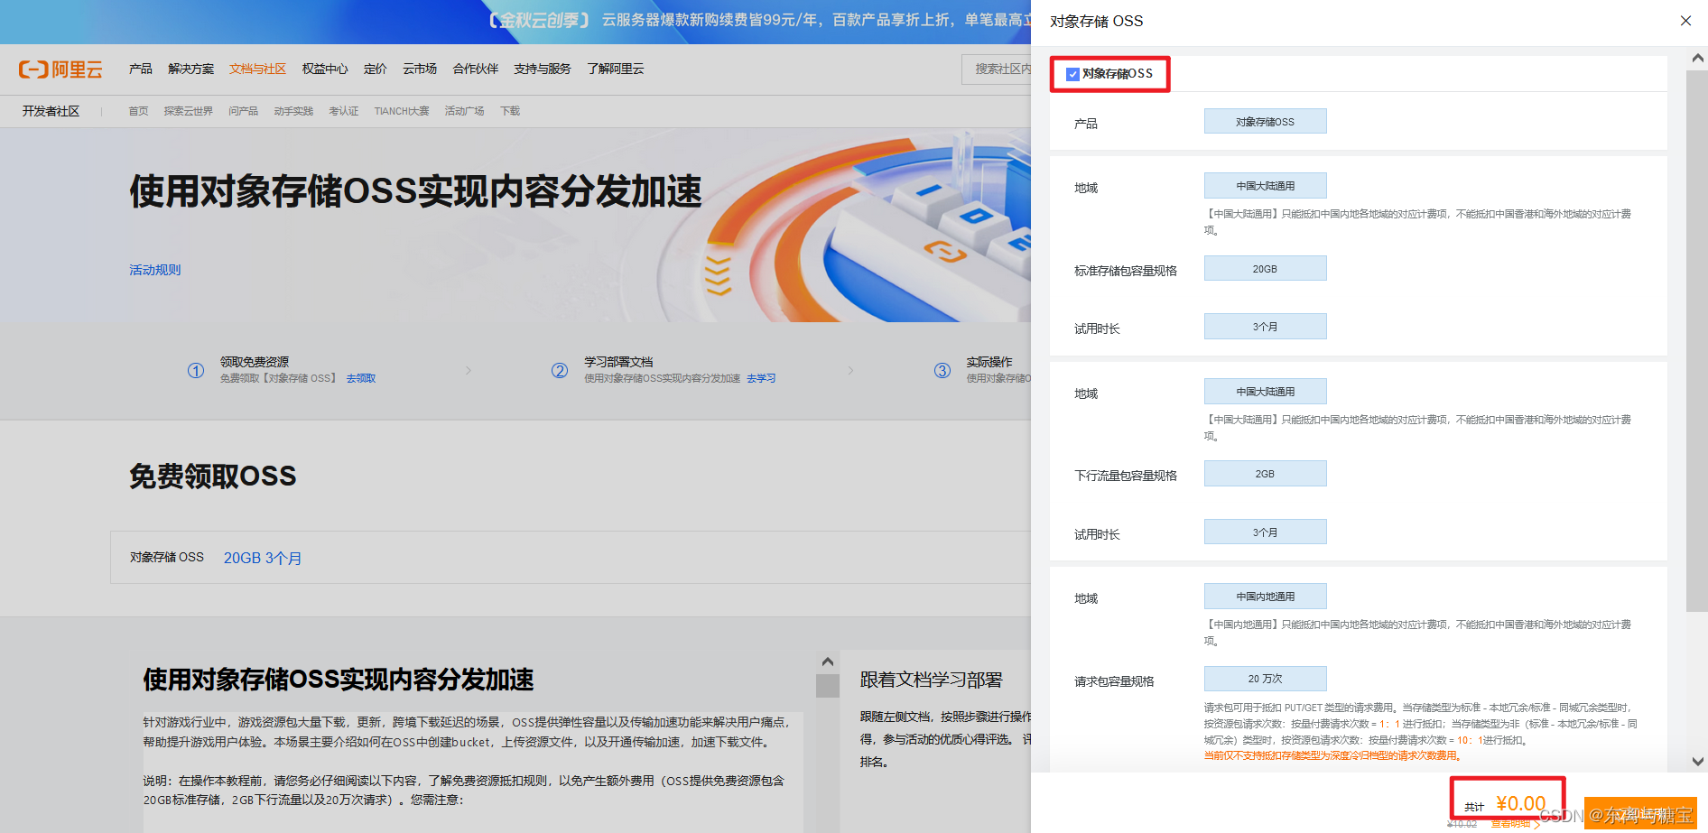Screen dimensions: 1708x833
Task: Click the Aliyun logo in the header
Action: 60,69
